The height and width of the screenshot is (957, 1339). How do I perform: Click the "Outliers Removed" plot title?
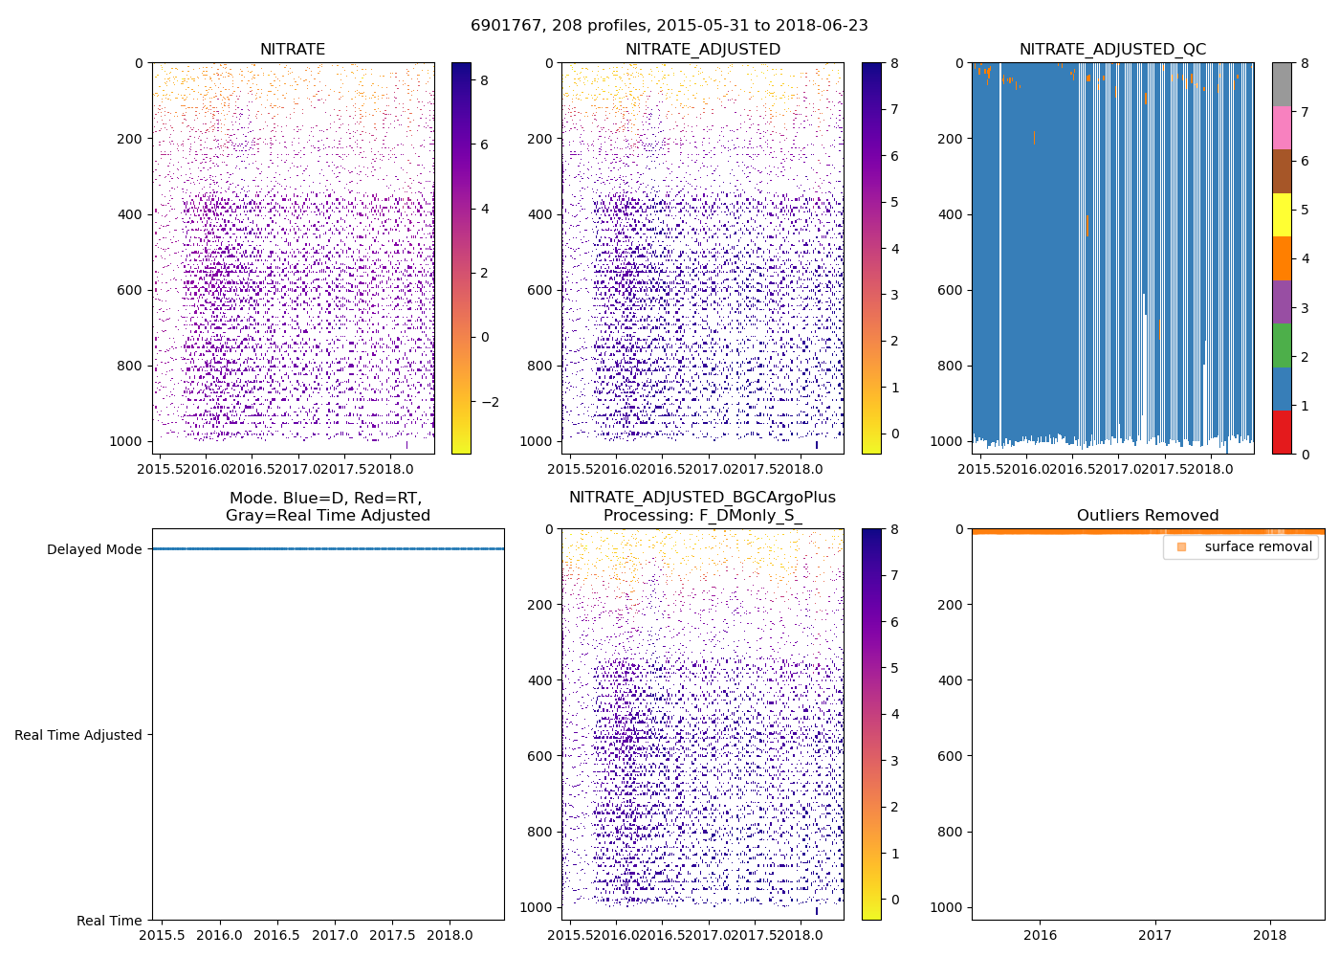(x=1148, y=515)
